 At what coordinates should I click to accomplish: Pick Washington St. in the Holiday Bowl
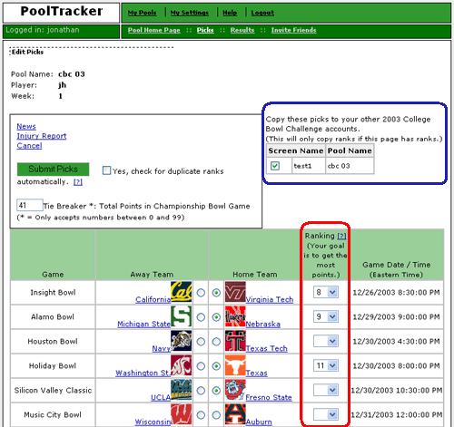pyautogui.click(x=201, y=366)
